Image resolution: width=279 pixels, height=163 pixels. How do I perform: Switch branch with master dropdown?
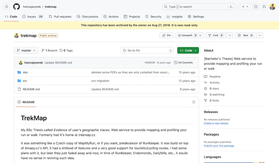[26, 50]
